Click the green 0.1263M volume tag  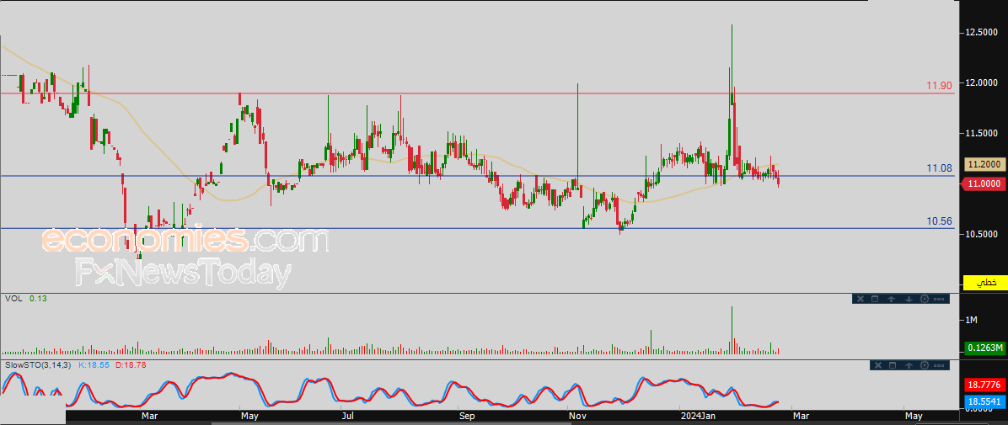click(x=984, y=348)
